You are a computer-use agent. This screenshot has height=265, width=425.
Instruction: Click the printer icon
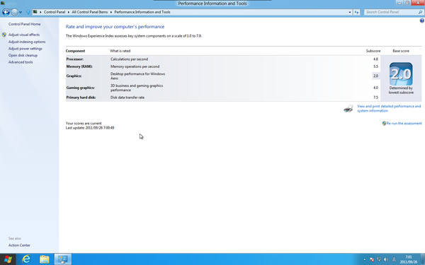pyautogui.click(x=348, y=108)
